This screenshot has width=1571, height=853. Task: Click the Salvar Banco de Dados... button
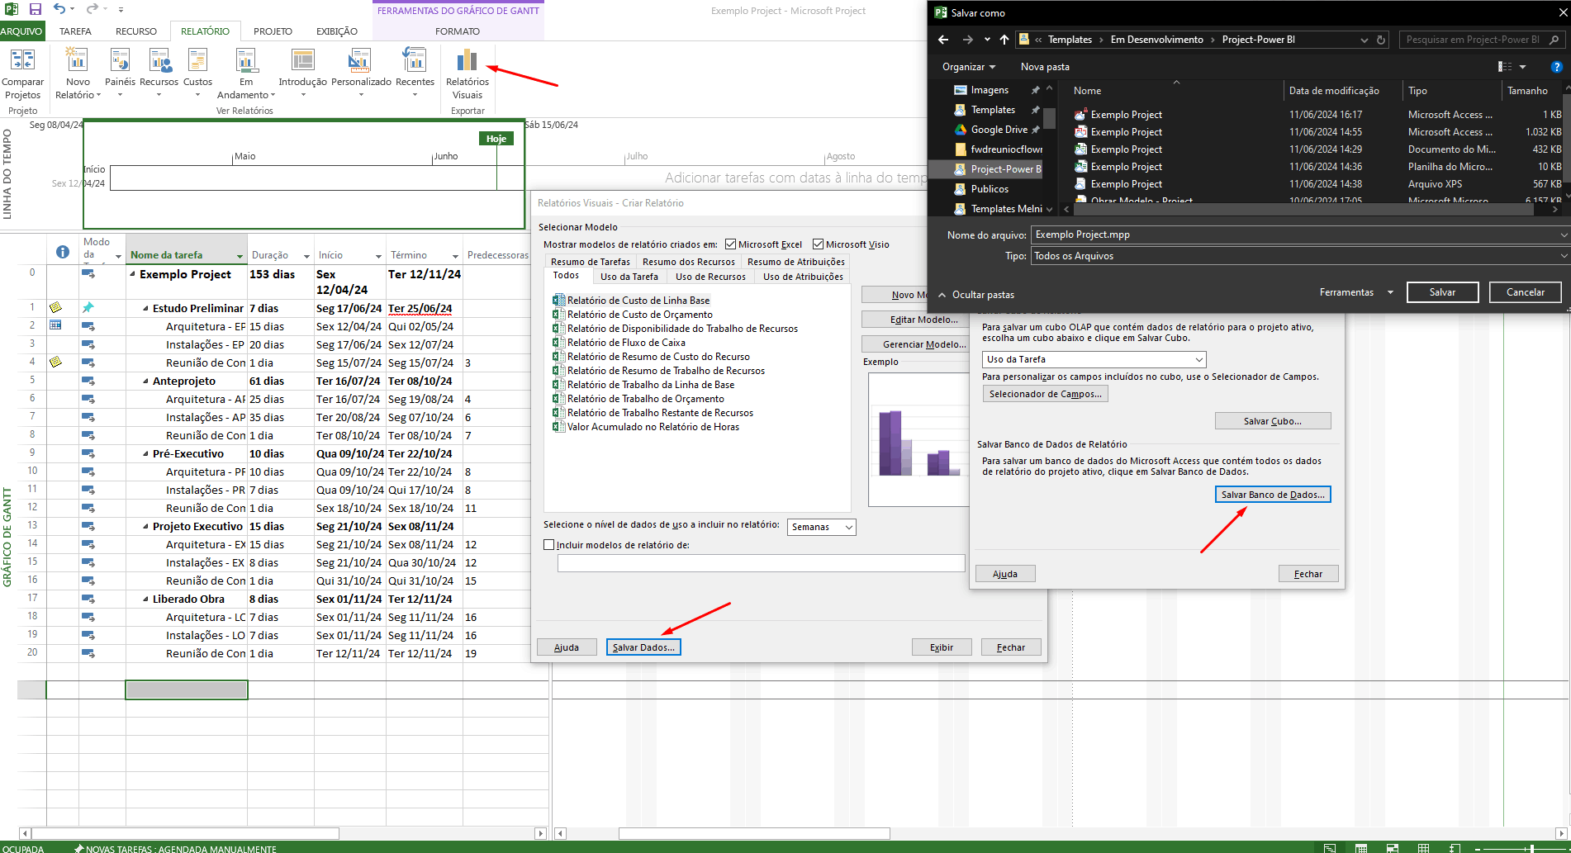pos(1273,495)
